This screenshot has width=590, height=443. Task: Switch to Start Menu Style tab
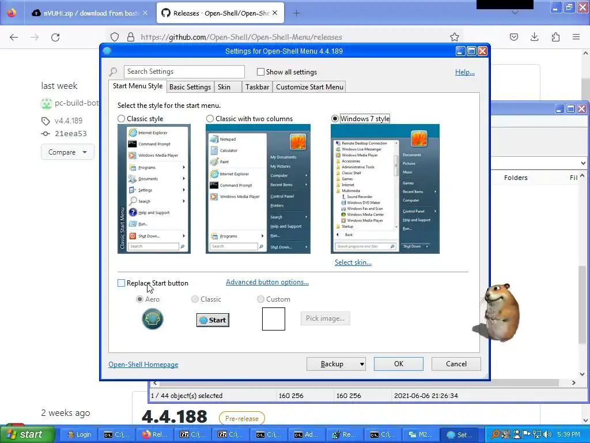click(x=138, y=86)
